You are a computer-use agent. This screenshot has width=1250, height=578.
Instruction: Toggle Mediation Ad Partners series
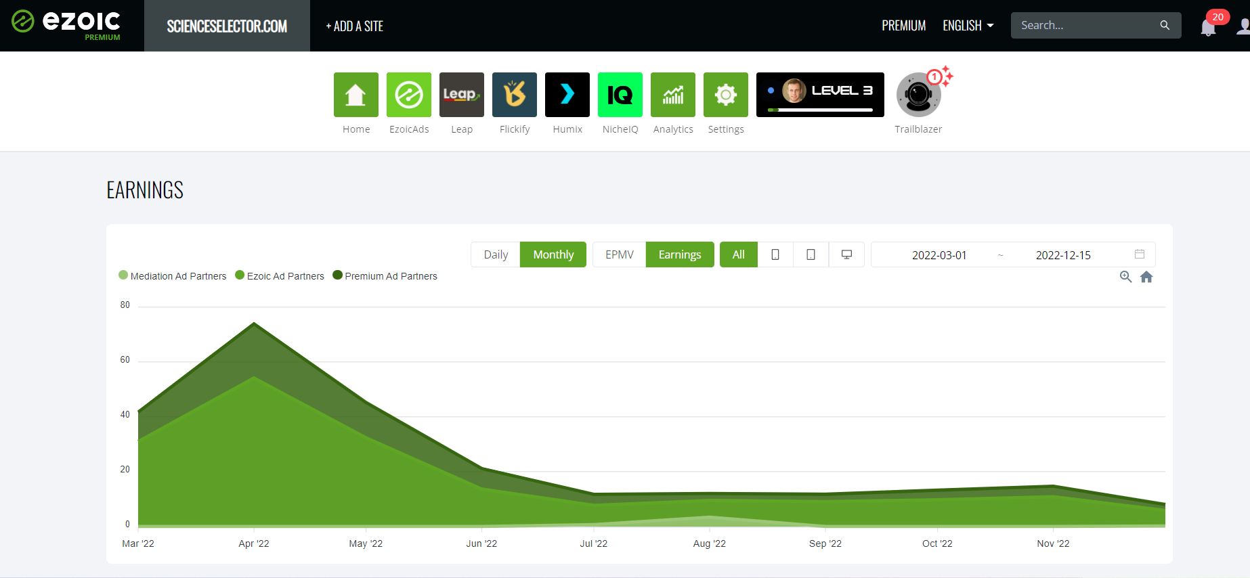(173, 275)
